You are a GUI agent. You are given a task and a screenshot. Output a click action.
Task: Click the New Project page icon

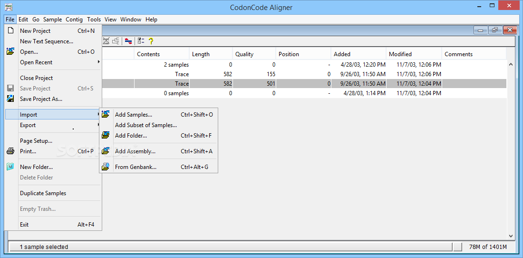click(10, 31)
